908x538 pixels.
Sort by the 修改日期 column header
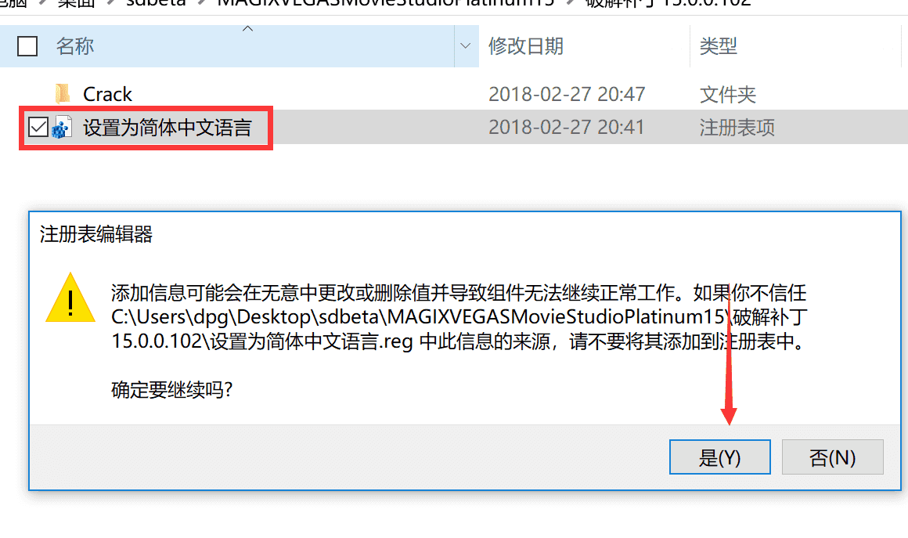526,45
